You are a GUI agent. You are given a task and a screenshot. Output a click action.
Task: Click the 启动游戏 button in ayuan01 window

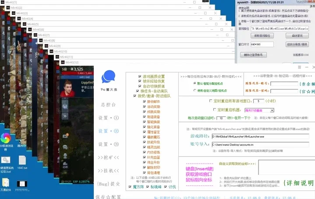tap(297, 36)
